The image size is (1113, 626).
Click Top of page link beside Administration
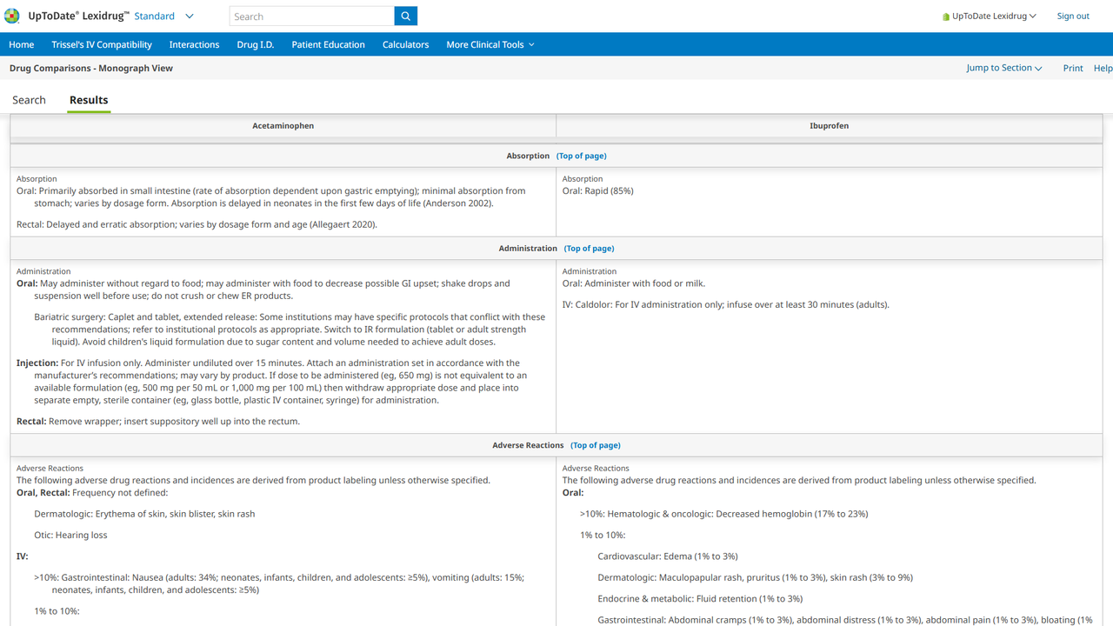tap(589, 249)
